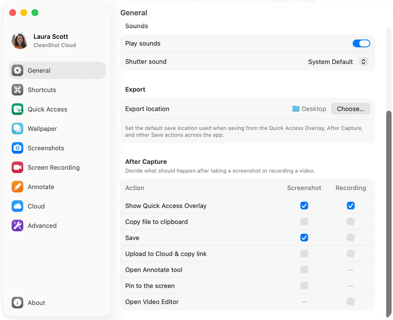Click the vertical scrollbar on the right
The height and width of the screenshot is (320, 393).
pyautogui.click(x=389, y=214)
